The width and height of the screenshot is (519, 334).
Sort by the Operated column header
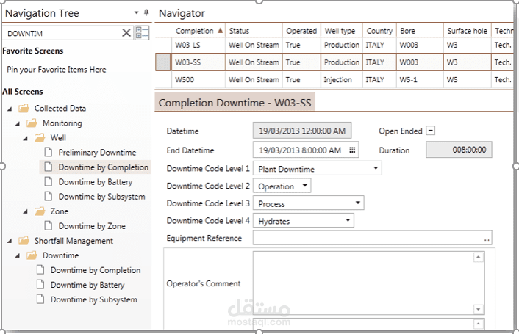[301, 31]
